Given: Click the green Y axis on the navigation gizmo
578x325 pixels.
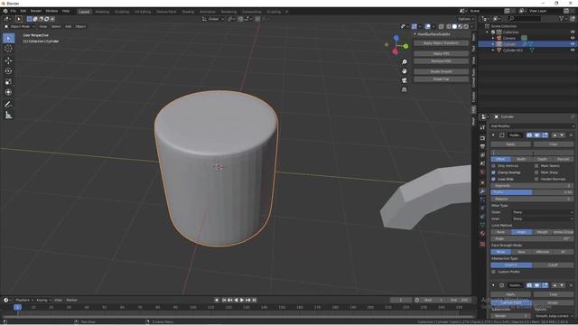Looking at the screenshot, I should tap(406, 46).
